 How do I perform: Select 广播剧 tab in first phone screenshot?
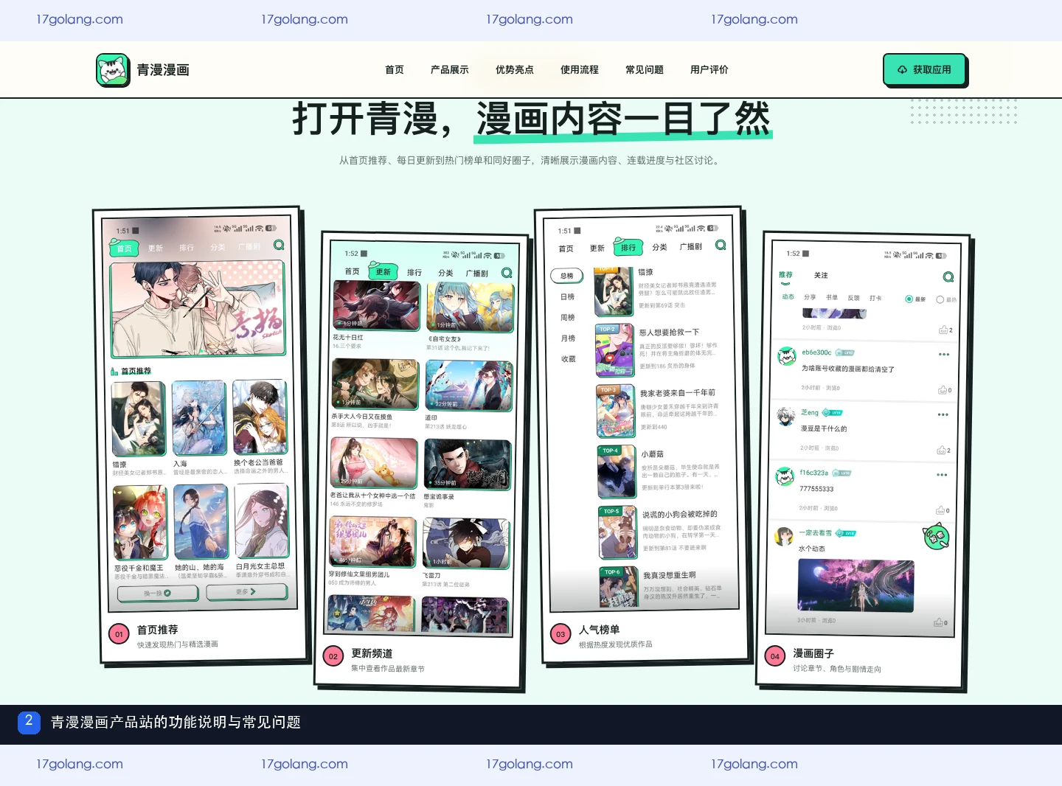coord(249,246)
